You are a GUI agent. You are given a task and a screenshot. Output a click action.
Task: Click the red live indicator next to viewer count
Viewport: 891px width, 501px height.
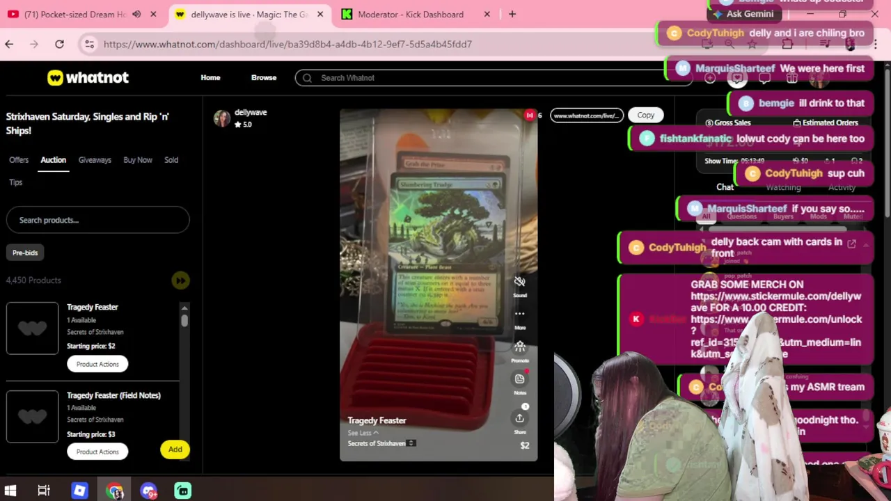click(530, 115)
